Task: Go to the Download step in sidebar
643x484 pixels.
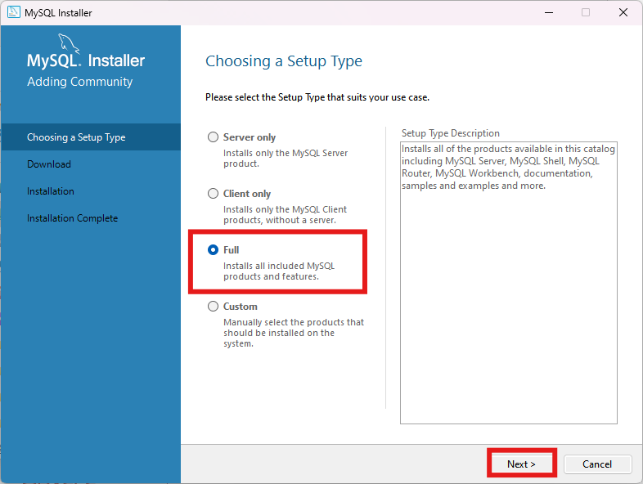Action: pos(49,164)
